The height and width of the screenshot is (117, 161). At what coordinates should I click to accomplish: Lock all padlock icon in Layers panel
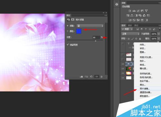[x=140, y=39]
